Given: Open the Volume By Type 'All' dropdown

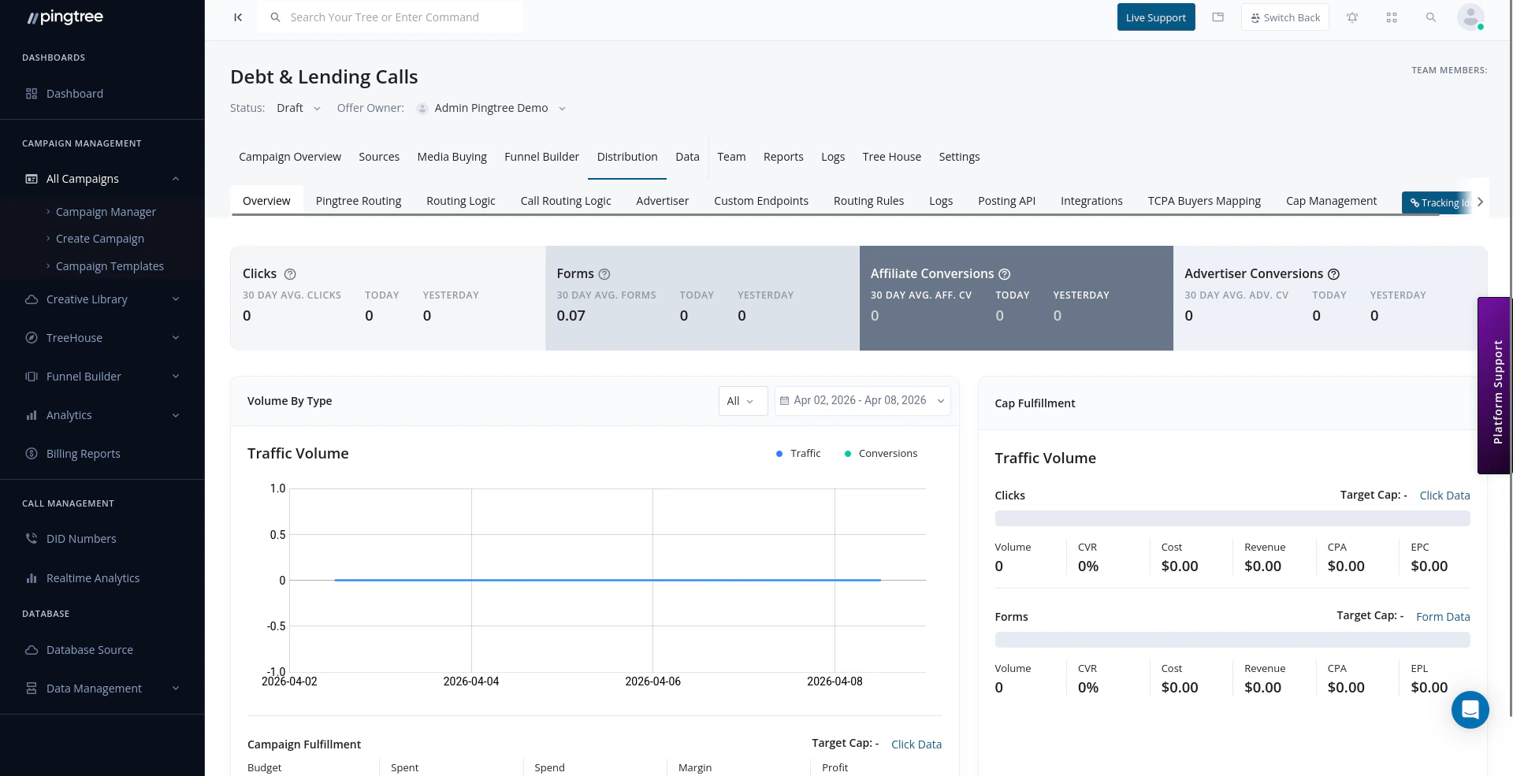Looking at the screenshot, I should coord(742,400).
